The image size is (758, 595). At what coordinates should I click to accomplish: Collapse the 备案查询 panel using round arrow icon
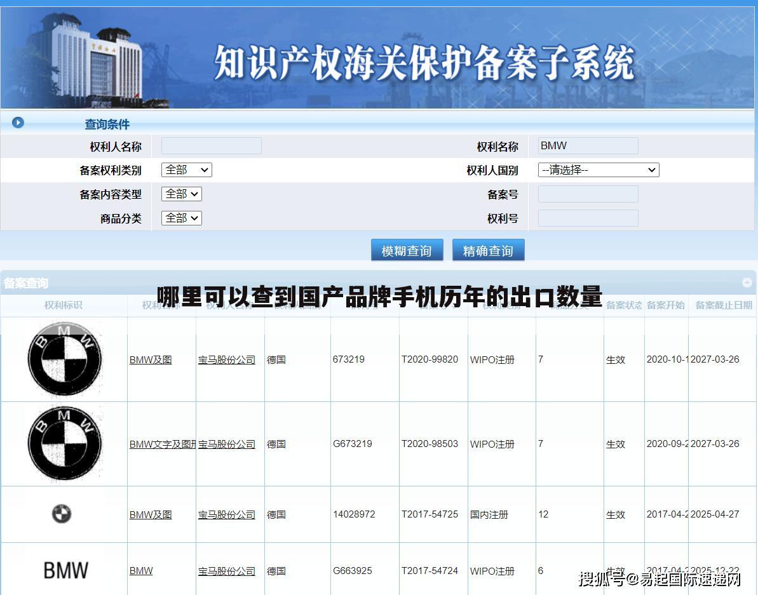click(747, 283)
